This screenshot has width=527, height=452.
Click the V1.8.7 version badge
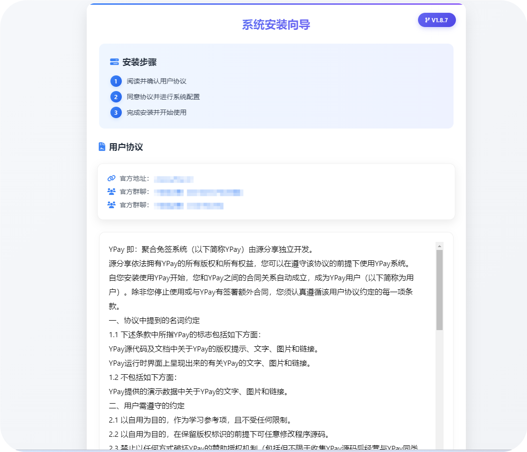click(436, 20)
